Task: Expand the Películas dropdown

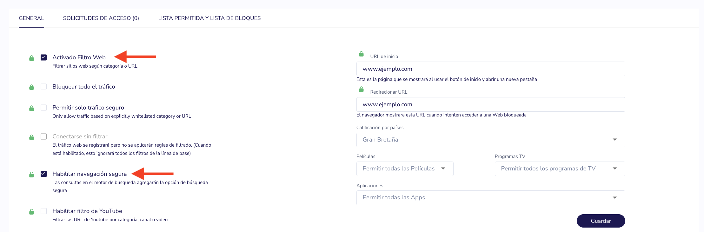Action: click(x=405, y=169)
